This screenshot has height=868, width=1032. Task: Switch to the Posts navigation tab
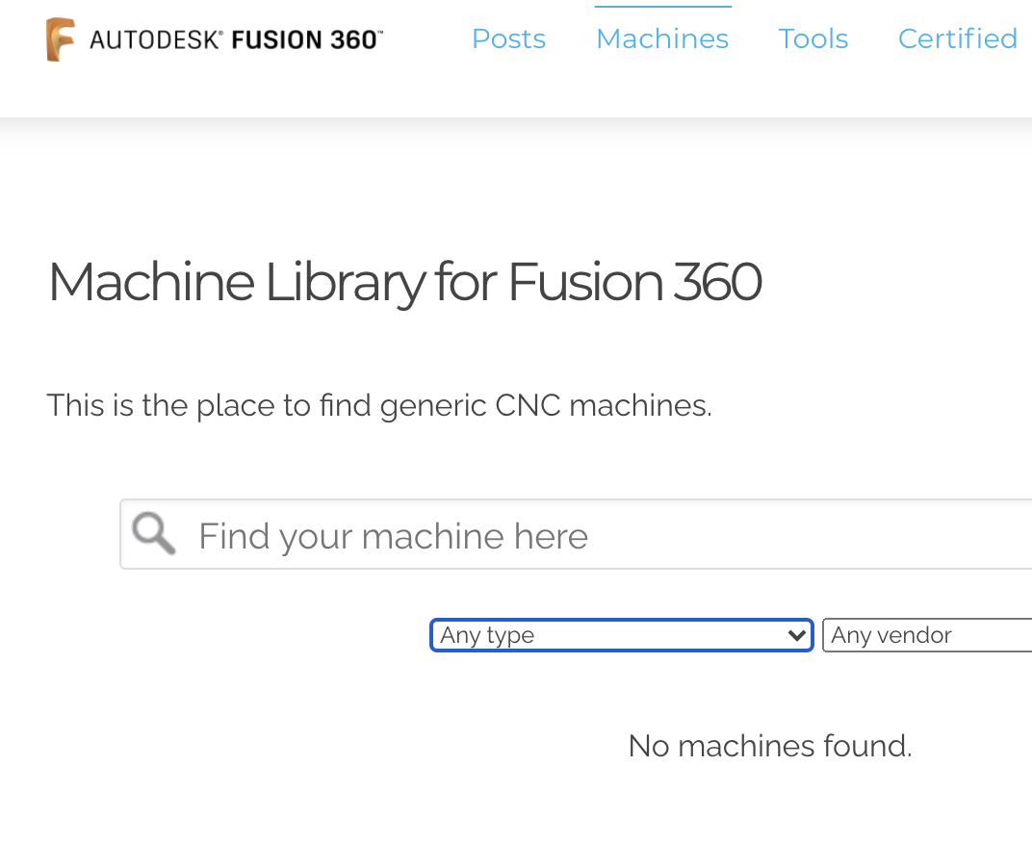508,38
